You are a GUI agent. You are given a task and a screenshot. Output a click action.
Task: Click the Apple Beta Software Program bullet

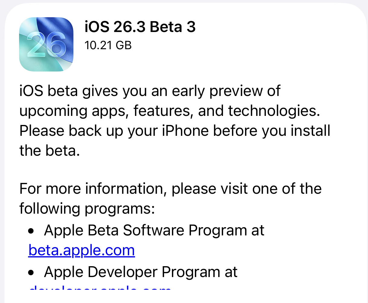click(x=154, y=230)
